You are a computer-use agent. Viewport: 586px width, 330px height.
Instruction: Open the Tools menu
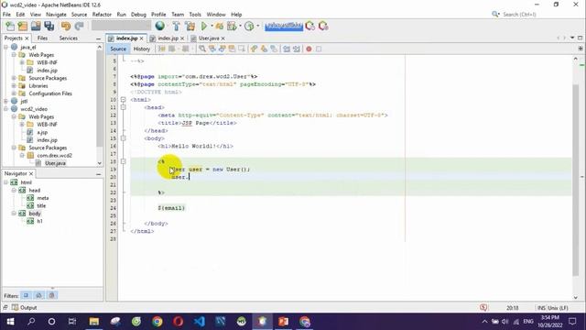195,15
